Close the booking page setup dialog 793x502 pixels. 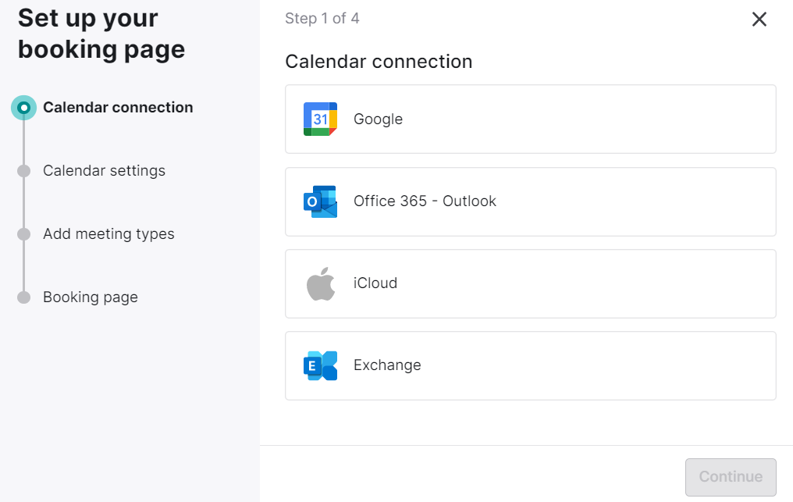(759, 20)
